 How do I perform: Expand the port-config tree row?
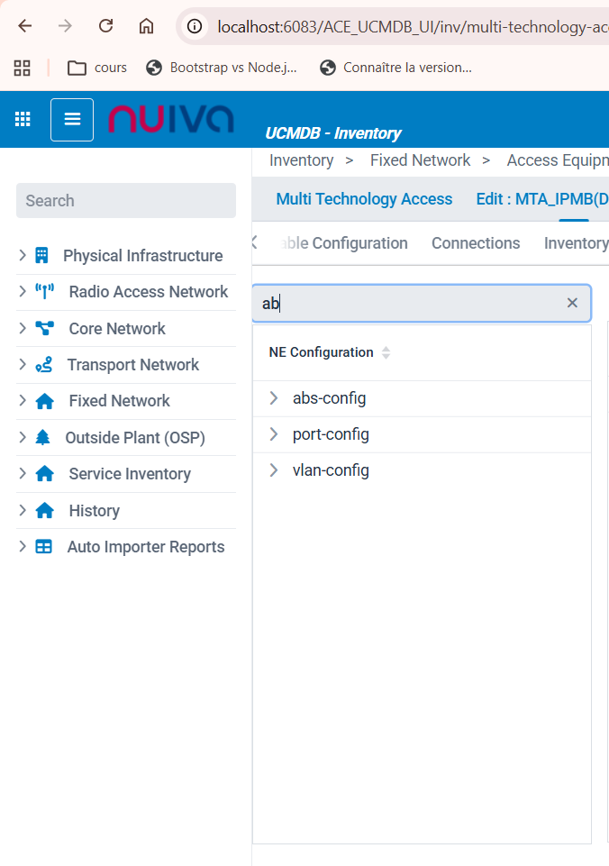pos(274,434)
